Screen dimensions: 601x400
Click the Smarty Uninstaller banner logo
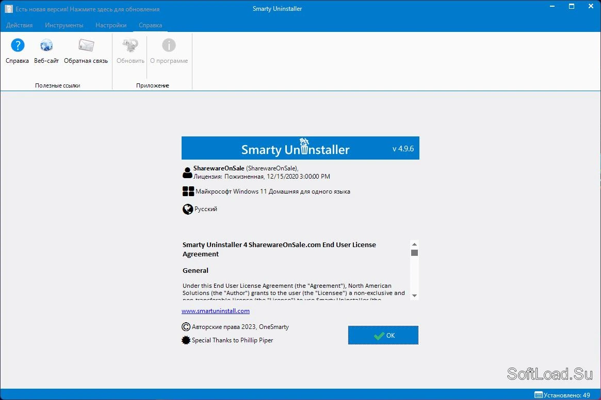coord(295,148)
